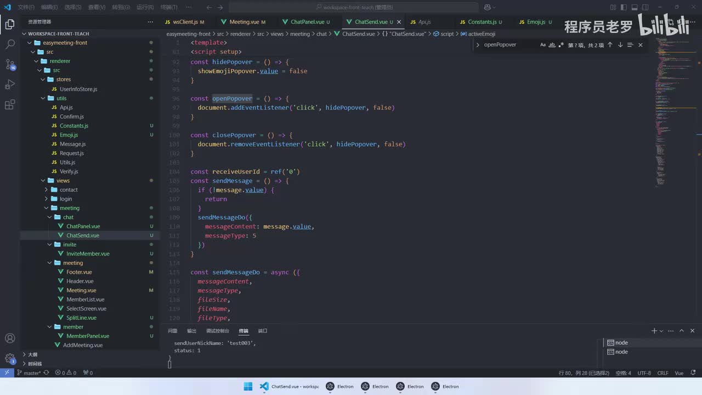Open the Manage settings gear
Screen dimensions: 702x395
[x=10, y=359]
